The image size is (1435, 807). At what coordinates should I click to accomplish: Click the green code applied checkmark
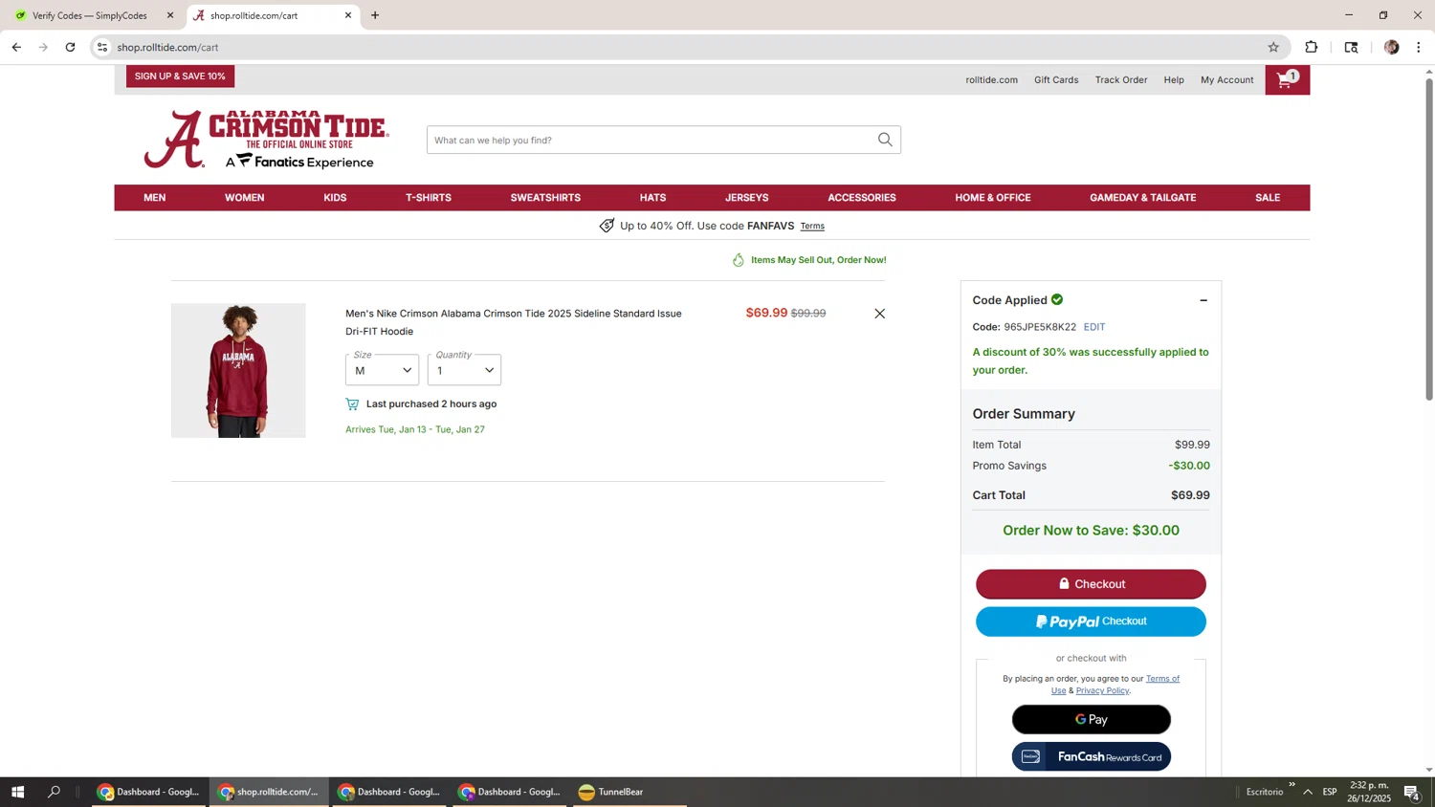click(x=1057, y=299)
